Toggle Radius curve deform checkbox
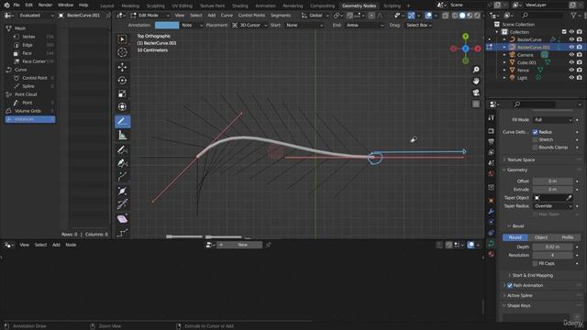The image size is (587, 330). pyautogui.click(x=535, y=132)
